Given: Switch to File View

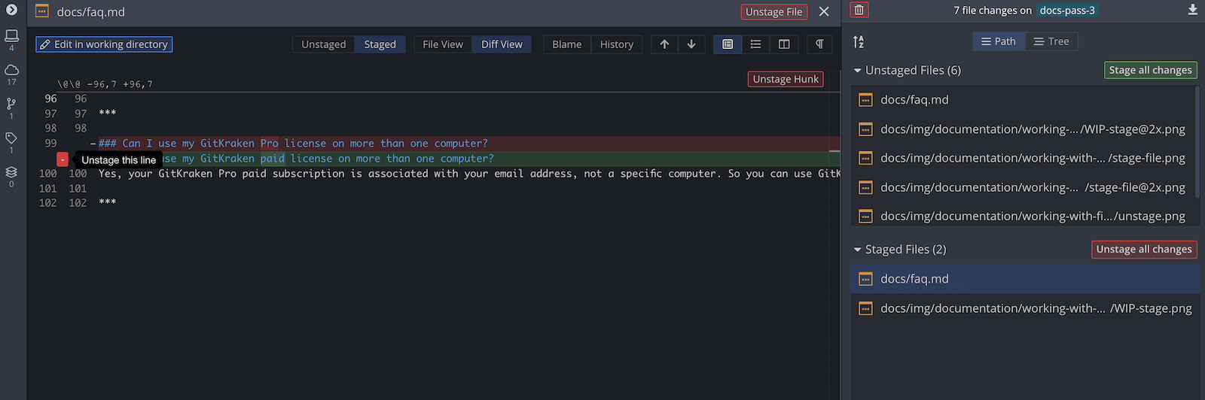Looking at the screenshot, I should pos(443,44).
